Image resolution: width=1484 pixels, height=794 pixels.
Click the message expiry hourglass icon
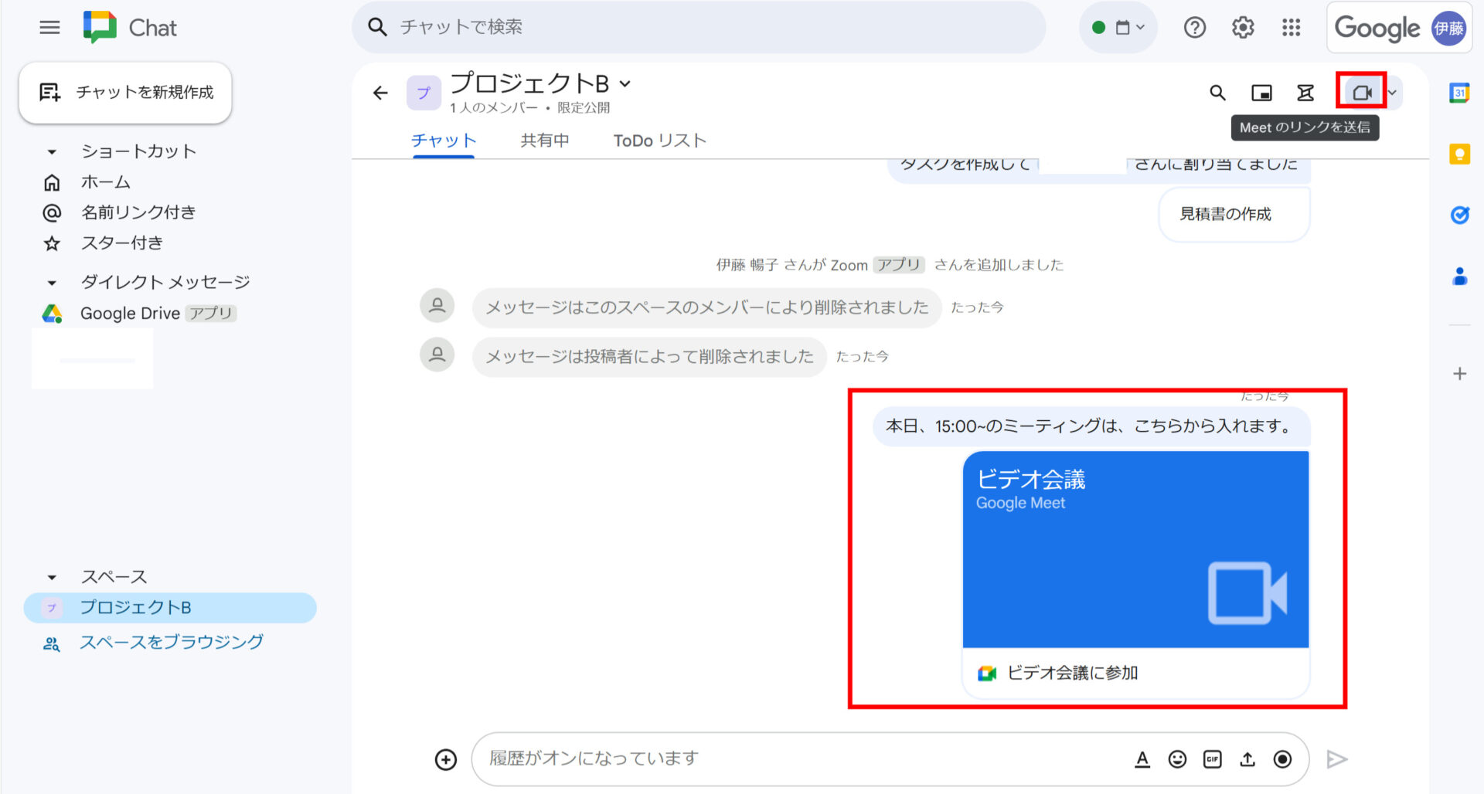1305,92
